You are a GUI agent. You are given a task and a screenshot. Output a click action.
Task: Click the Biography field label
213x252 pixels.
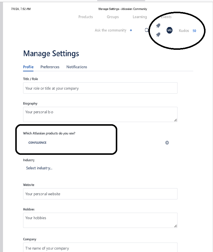pyautogui.click(x=30, y=103)
